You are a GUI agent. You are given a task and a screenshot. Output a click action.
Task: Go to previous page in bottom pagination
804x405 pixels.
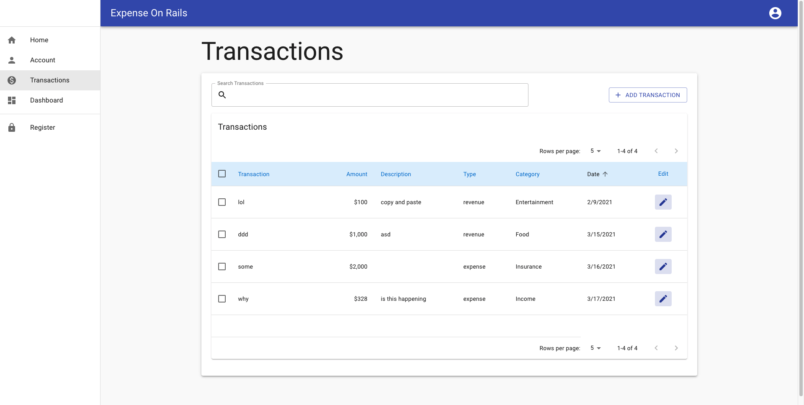(656, 348)
